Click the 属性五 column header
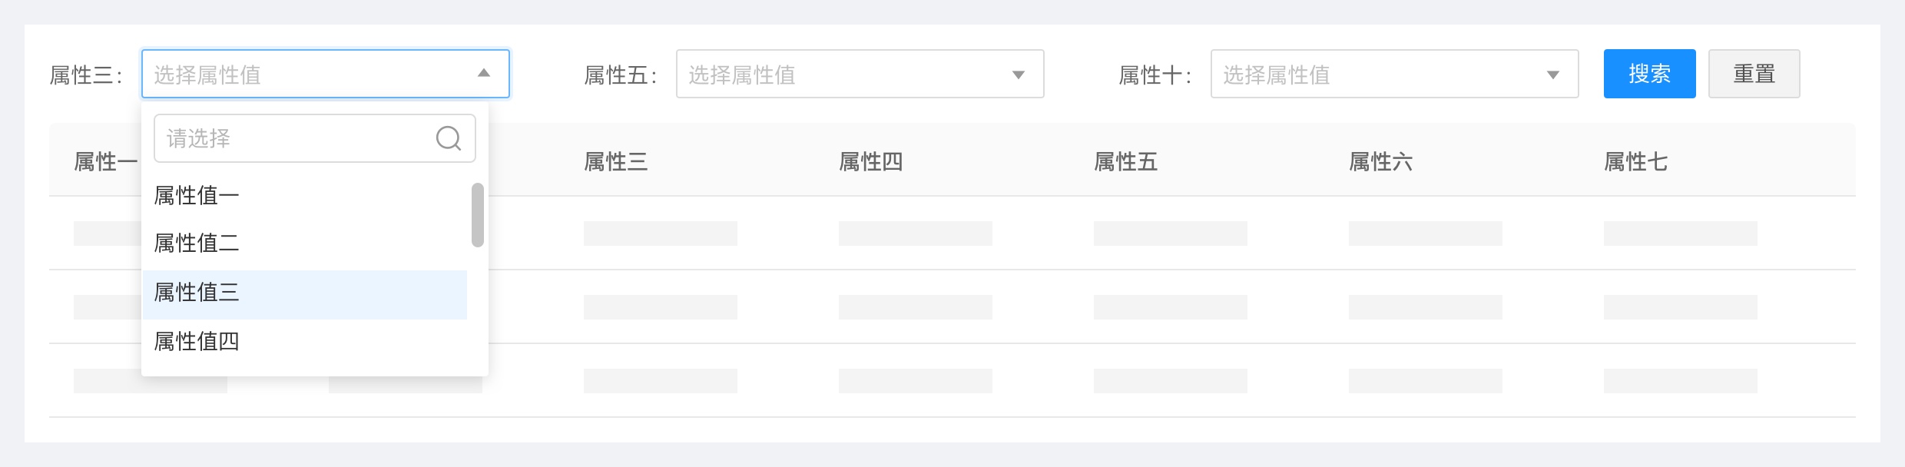 [1125, 162]
